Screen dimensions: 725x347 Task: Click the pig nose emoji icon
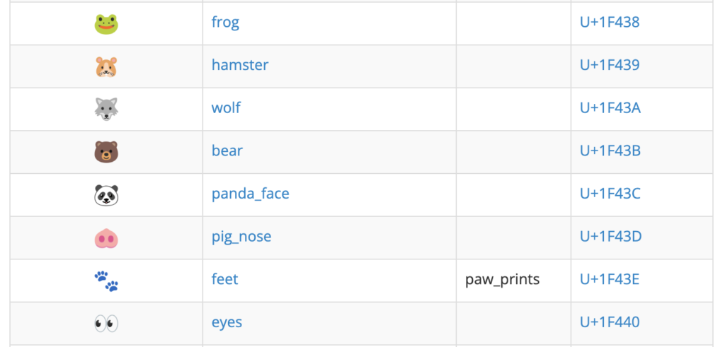tap(106, 239)
